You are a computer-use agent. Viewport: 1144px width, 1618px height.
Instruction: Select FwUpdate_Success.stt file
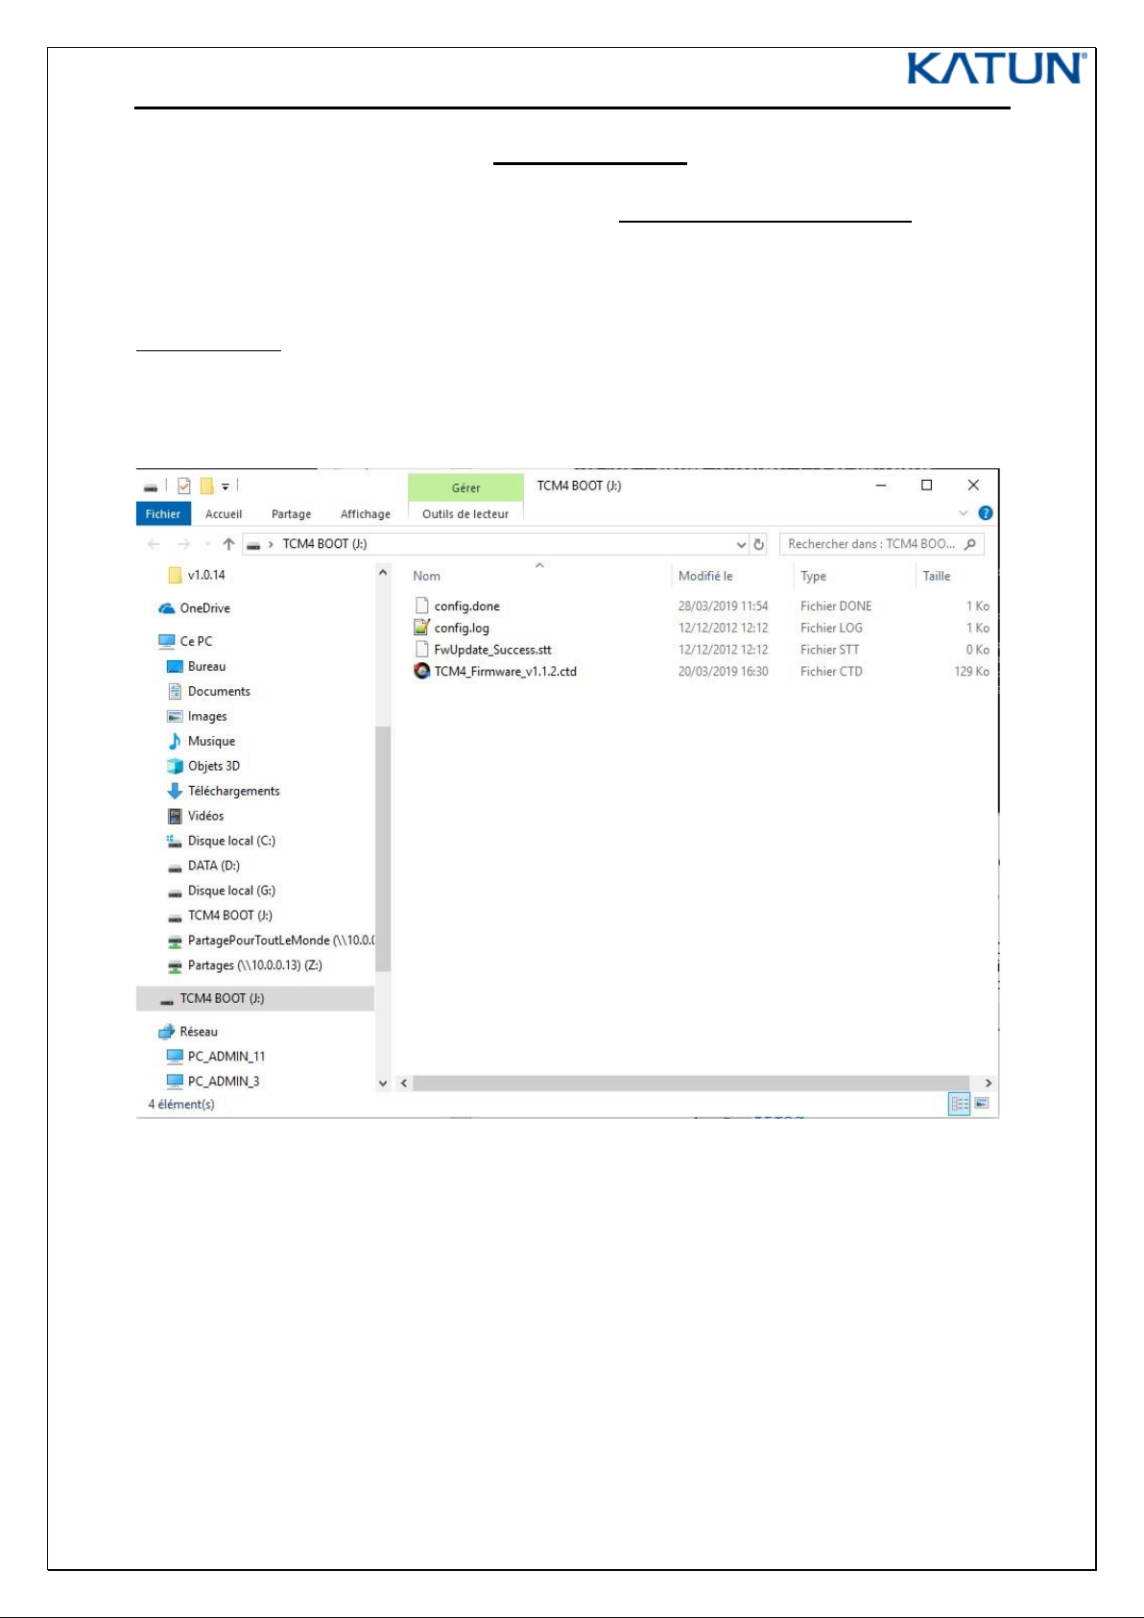pyautogui.click(x=492, y=650)
